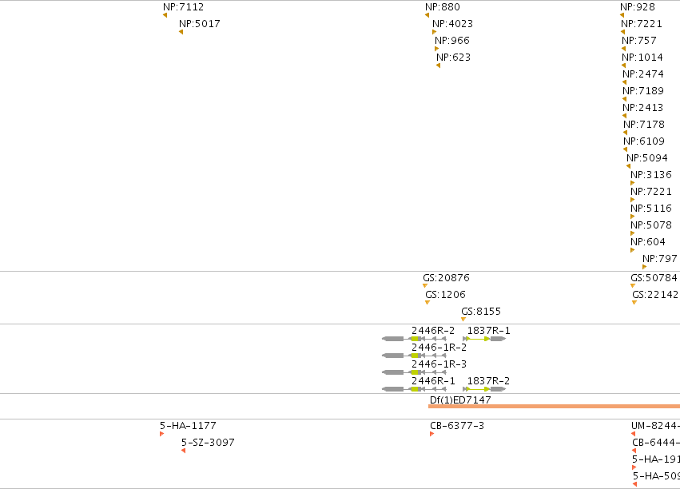Click the triangle marker under NP:880

click(x=427, y=15)
